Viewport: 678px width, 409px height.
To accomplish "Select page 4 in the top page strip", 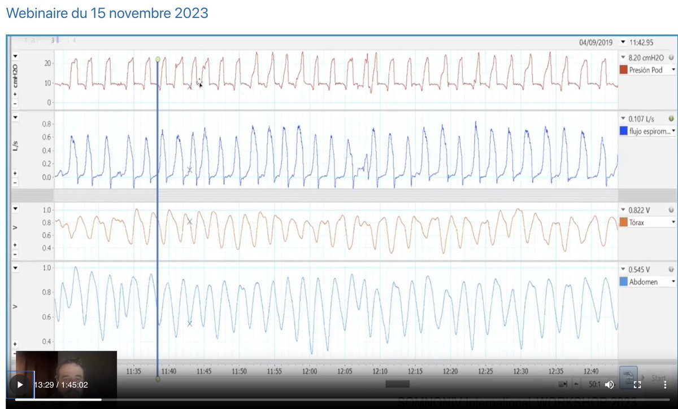I will click(x=74, y=41).
